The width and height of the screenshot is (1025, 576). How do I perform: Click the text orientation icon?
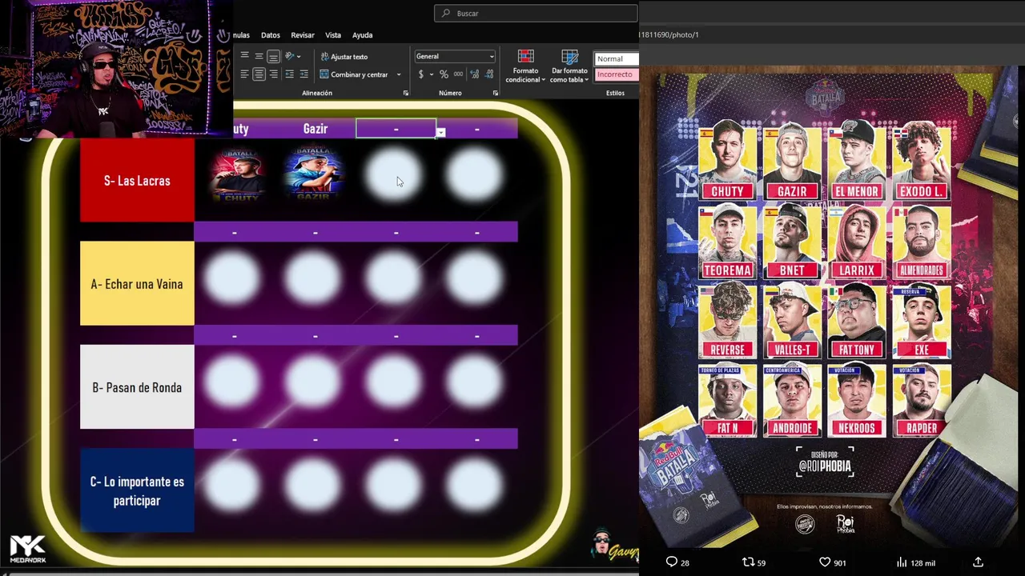pyautogui.click(x=290, y=56)
